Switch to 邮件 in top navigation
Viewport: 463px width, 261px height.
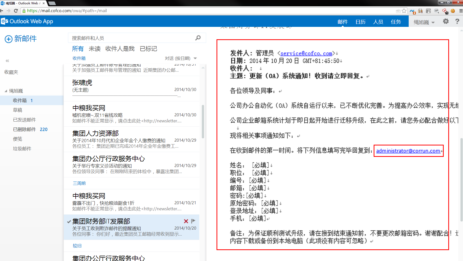[342, 22]
